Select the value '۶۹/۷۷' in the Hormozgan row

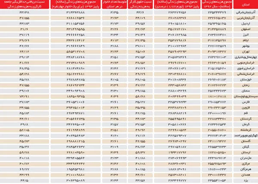point(25,169)
